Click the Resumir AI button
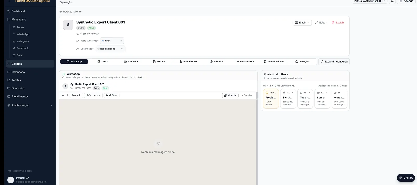 click(x=76, y=95)
